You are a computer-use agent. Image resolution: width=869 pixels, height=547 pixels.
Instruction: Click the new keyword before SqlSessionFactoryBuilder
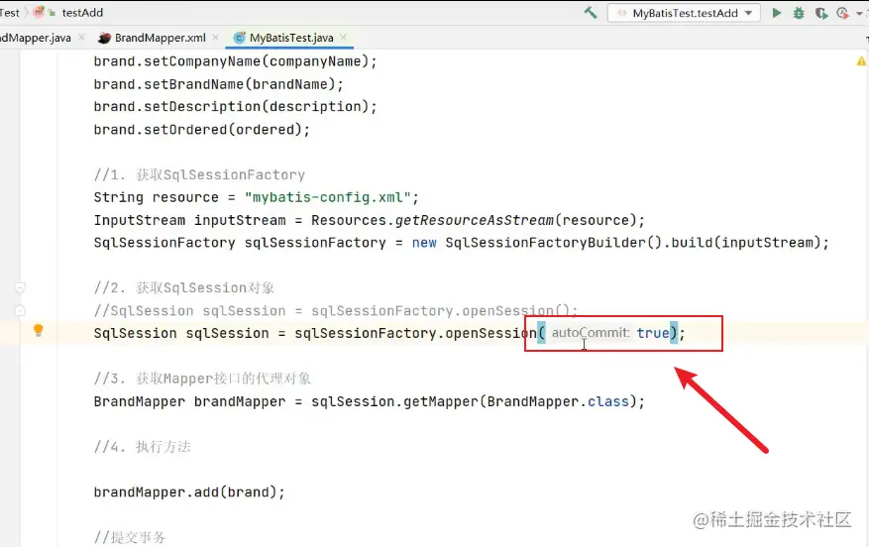tap(424, 243)
